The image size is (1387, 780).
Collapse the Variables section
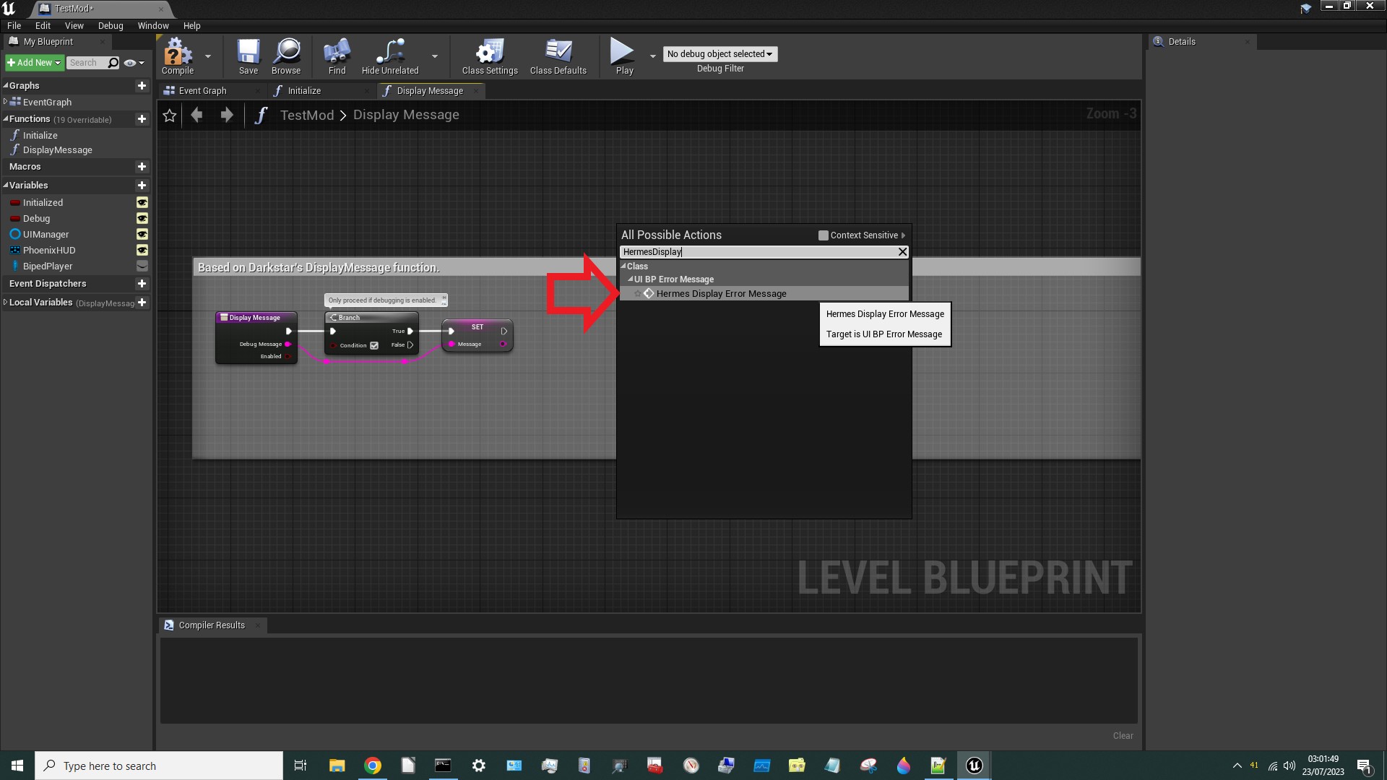(6, 185)
